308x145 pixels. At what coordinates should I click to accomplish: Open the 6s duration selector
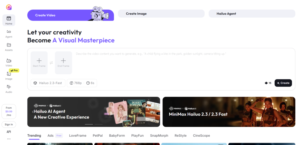90,83
